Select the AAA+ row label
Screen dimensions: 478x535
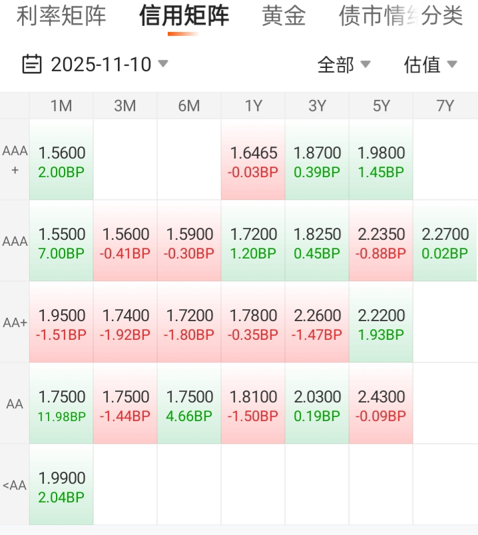(x=15, y=161)
